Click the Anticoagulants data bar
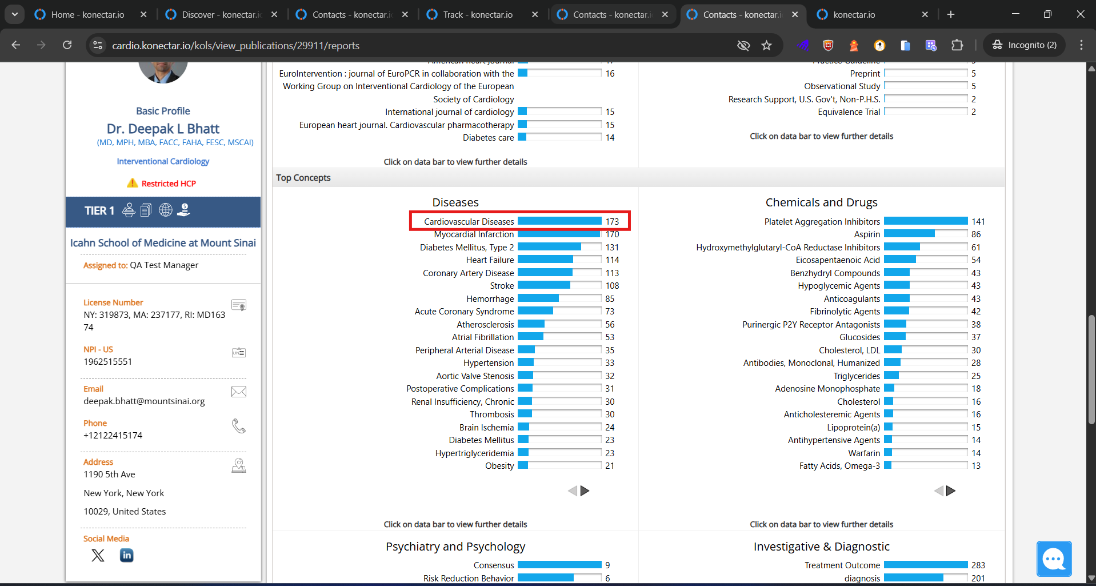 [x=926, y=298]
